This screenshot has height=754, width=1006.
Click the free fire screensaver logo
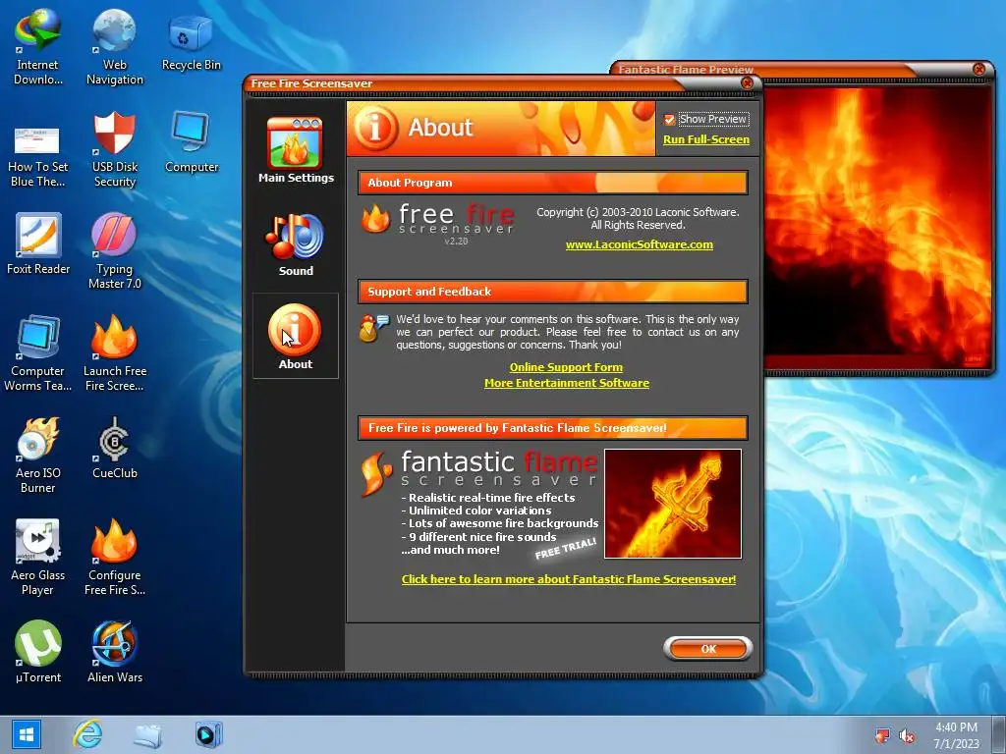pyautogui.click(x=437, y=224)
